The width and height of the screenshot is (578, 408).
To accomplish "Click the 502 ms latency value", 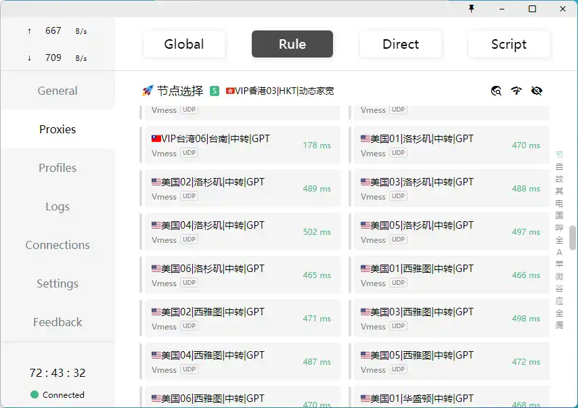I will coord(317,232).
